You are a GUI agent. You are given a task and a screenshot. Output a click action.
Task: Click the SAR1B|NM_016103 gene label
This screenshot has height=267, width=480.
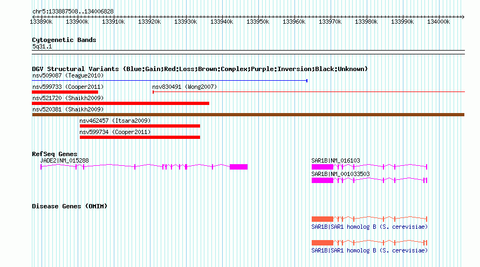[336, 161]
